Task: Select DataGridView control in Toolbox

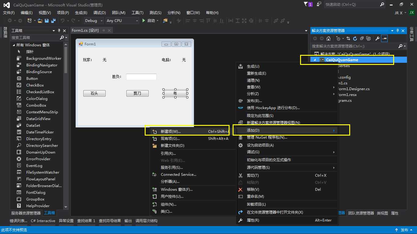Action: [38, 119]
